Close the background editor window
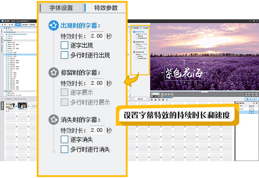Viewport: 259px width, 178px height. [257, 21]
